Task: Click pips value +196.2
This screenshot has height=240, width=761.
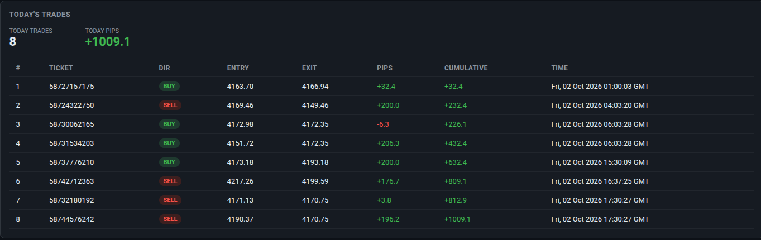Action: tap(388, 219)
